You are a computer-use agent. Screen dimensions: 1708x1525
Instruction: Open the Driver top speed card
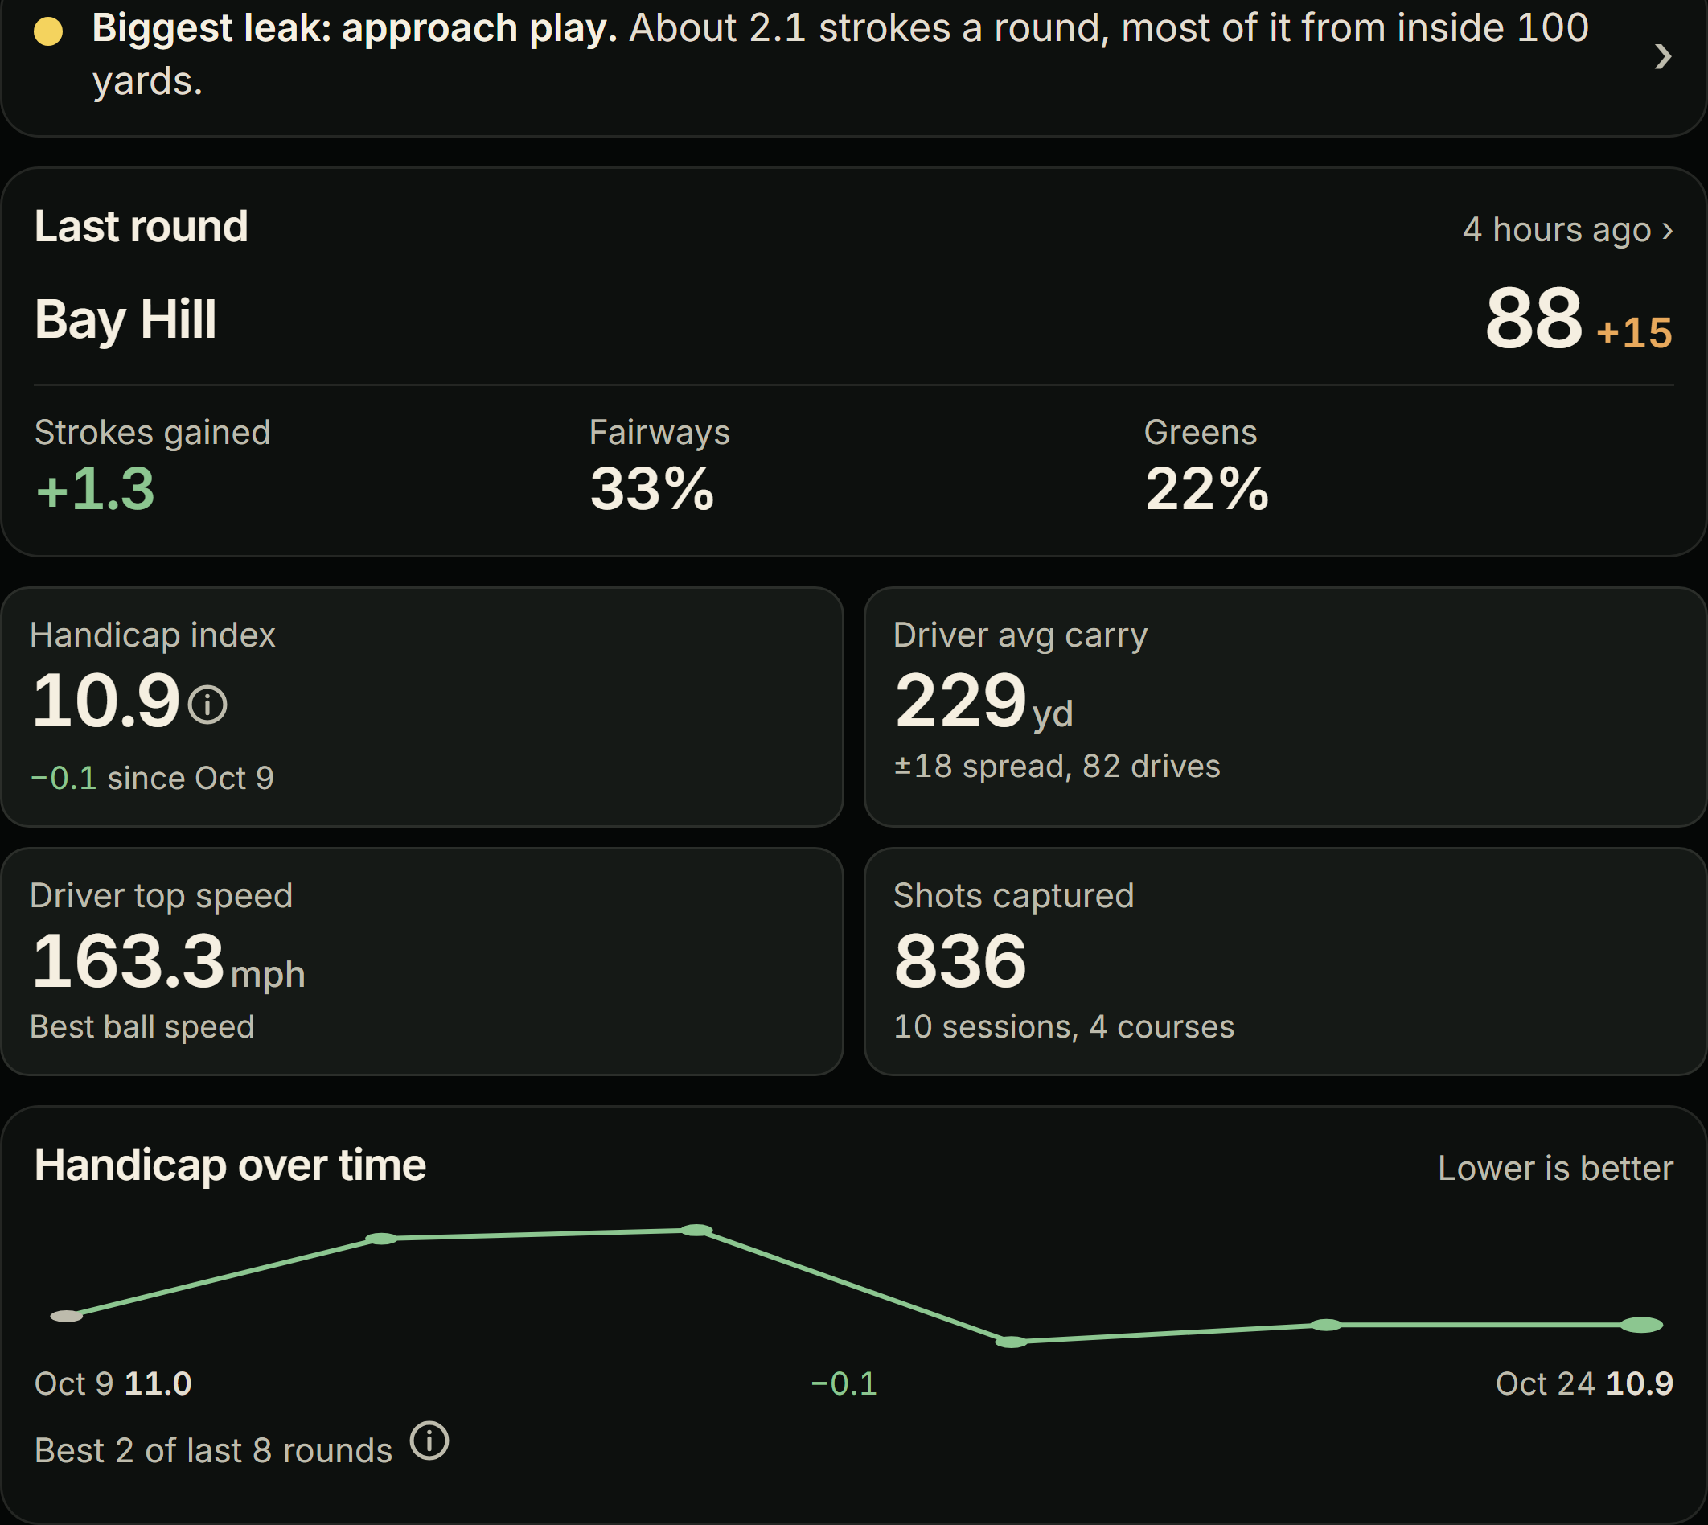[422, 961]
